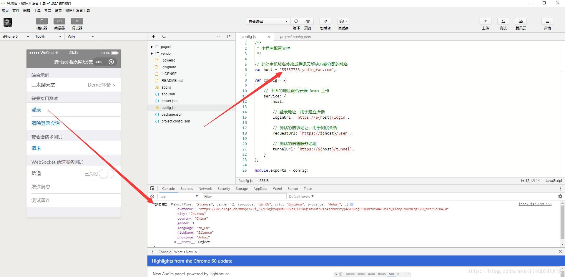Open the Default levels dropdown
Viewport: 565px width, 277px height.
[301, 196]
